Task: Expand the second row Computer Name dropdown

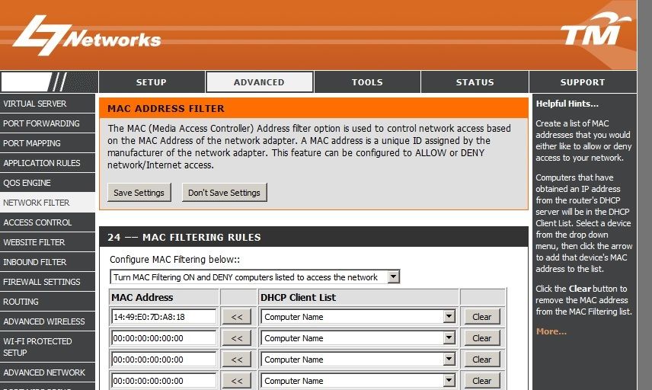Action: click(357, 338)
